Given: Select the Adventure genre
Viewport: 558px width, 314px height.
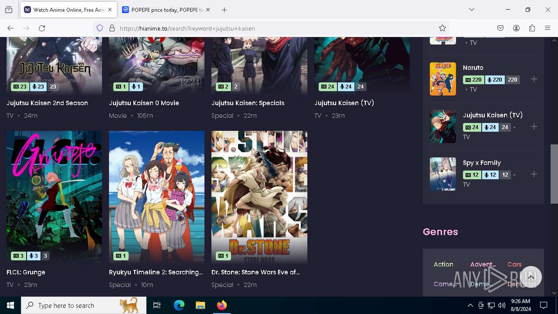Looking at the screenshot, I should (483, 265).
